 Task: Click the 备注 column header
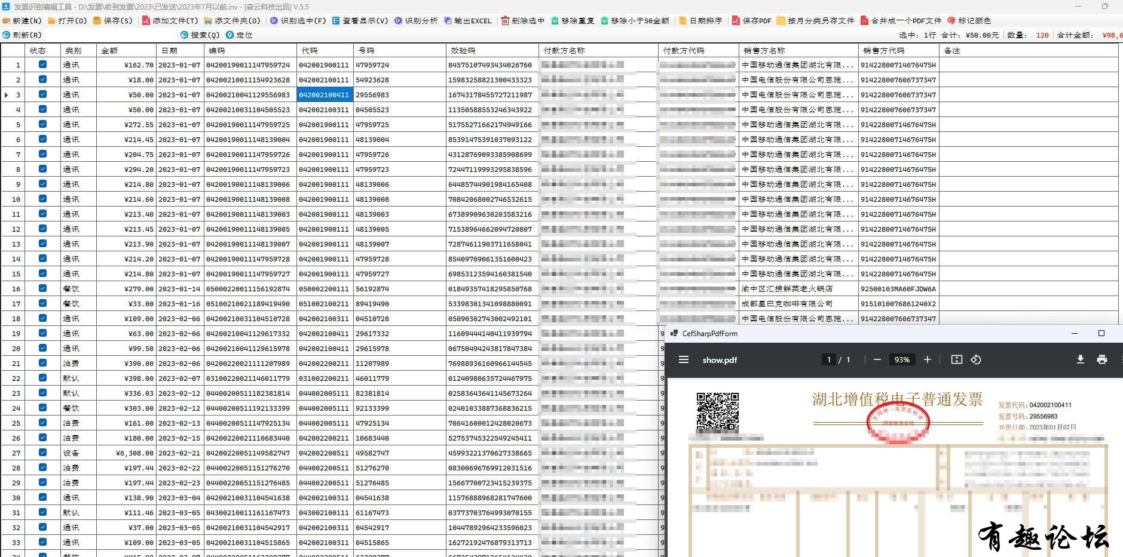(1030, 51)
